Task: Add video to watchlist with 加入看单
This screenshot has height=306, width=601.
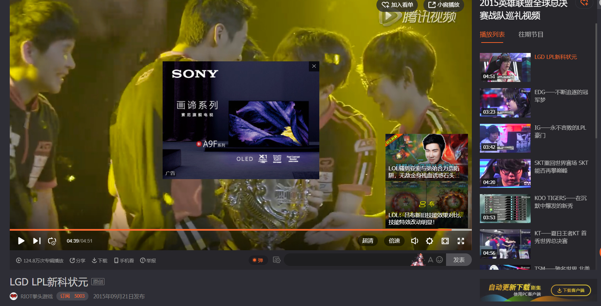Action: (x=397, y=5)
